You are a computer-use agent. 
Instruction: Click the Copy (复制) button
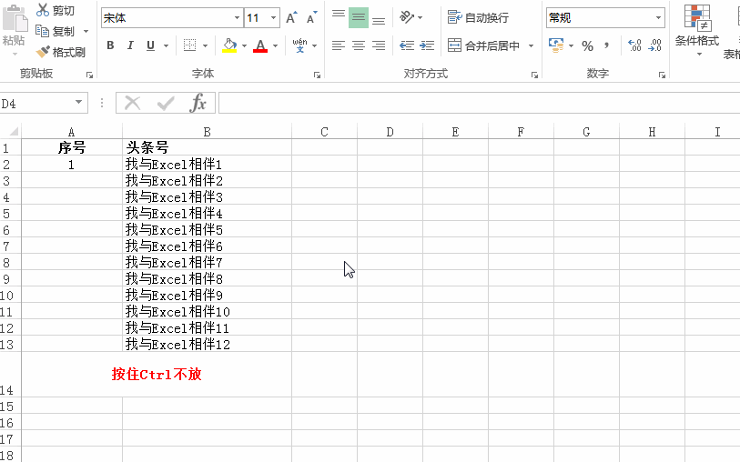click(x=56, y=31)
